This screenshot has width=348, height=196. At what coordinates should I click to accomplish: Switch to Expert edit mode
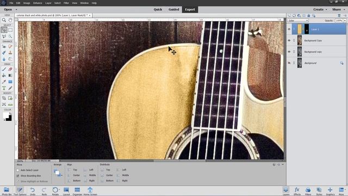190,10
